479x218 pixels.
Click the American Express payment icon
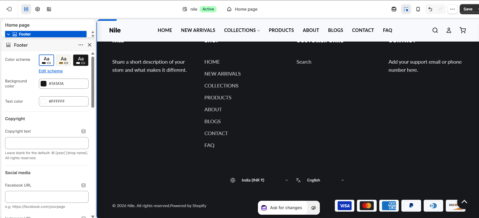[x=389, y=206]
